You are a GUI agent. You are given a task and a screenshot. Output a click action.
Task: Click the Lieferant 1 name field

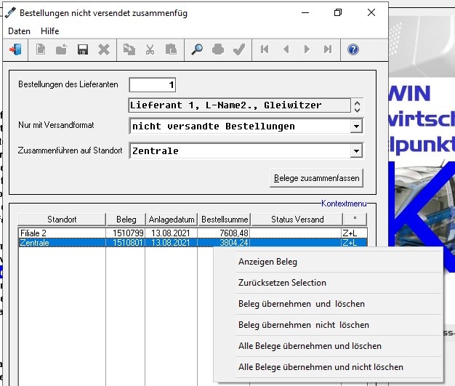click(239, 105)
